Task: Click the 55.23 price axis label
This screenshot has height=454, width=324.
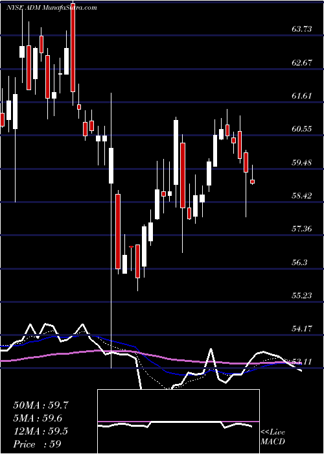Action: pyautogui.click(x=302, y=295)
